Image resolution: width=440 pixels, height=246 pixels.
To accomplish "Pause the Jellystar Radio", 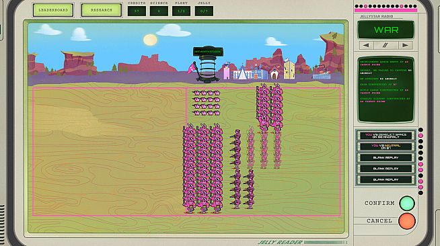I will click(x=386, y=45).
